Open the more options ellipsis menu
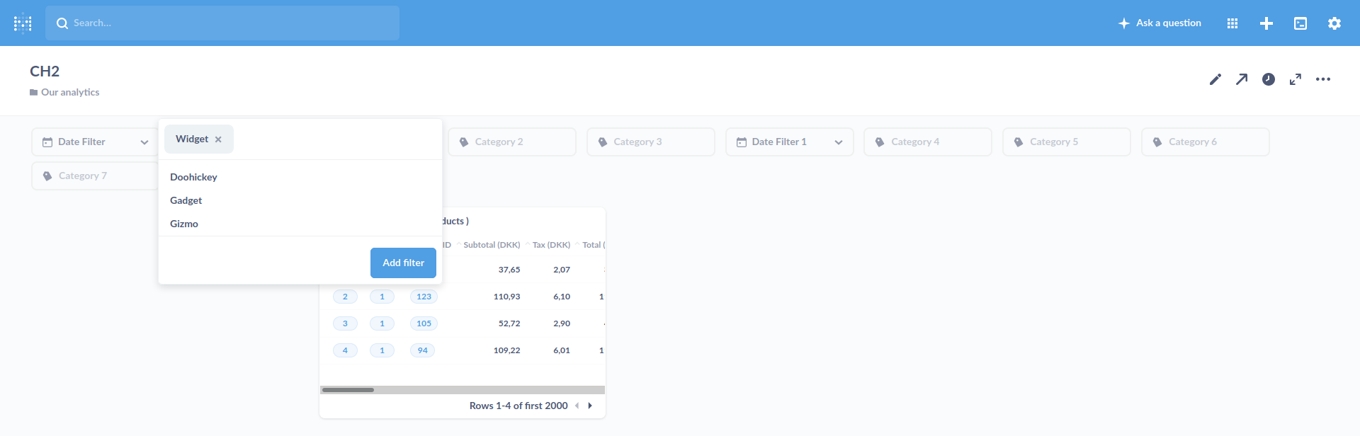The height and width of the screenshot is (436, 1360). (1323, 79)
